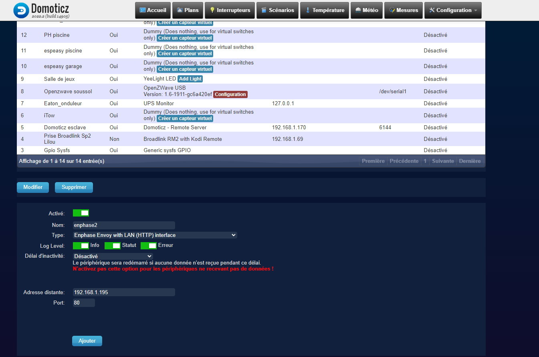Click Add Light for Salle de jeux

tap(190, 79)
